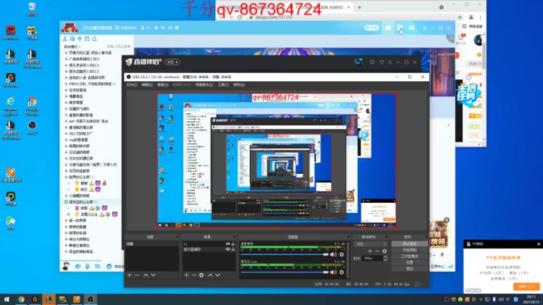Image resolution: width=543 pixels, height=305 pixels.
Task: Expand the channel row starting with Asfr
Action: (66, 121)
